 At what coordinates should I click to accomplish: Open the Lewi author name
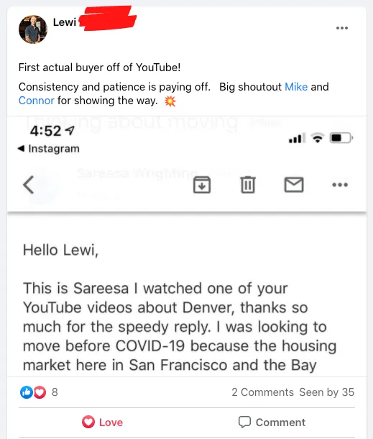click(65, 22)
